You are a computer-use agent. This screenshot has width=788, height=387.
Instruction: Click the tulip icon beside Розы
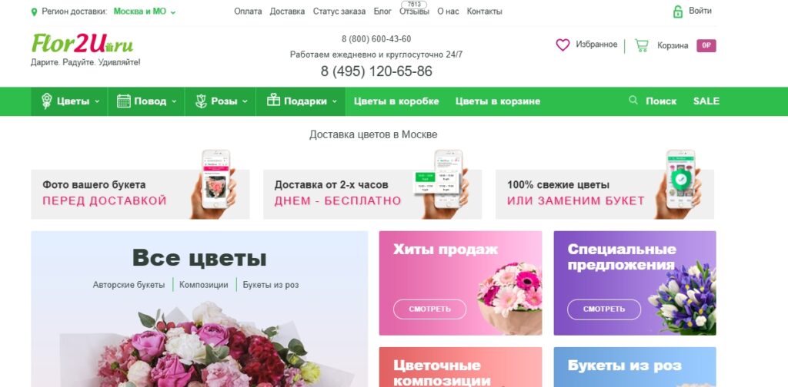point(201,101)
